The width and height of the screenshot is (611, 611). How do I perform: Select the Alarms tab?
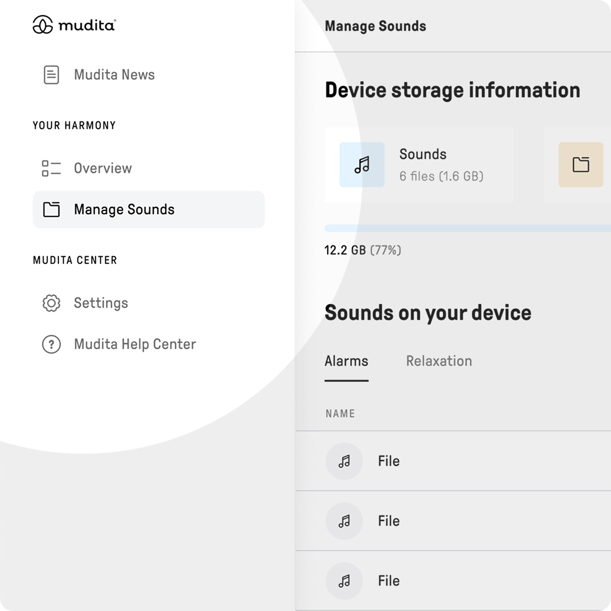click(x=346, y=361)
